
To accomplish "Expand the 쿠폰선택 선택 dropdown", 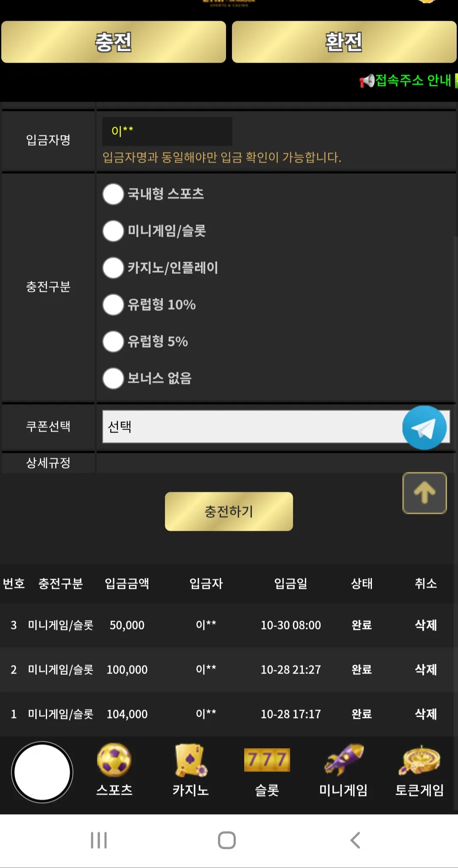I will tap(276, 427).
